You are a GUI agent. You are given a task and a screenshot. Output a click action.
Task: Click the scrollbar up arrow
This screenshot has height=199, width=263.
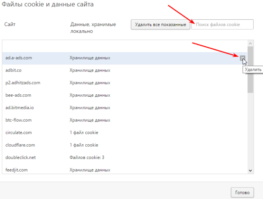click(x=250, y=44)
